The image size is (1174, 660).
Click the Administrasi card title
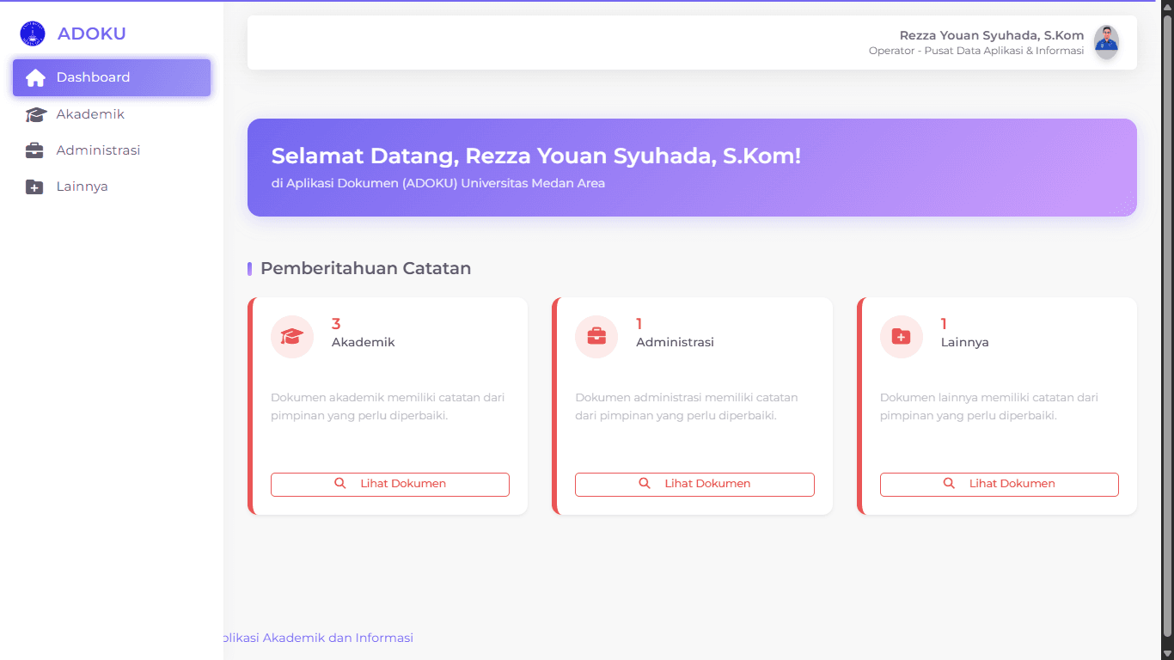(x=675, y=342)
